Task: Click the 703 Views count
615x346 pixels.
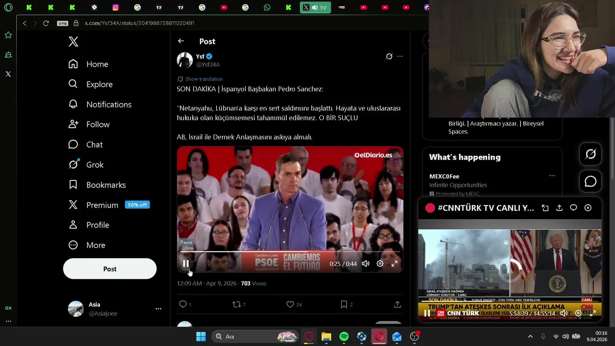Action: 253,284
